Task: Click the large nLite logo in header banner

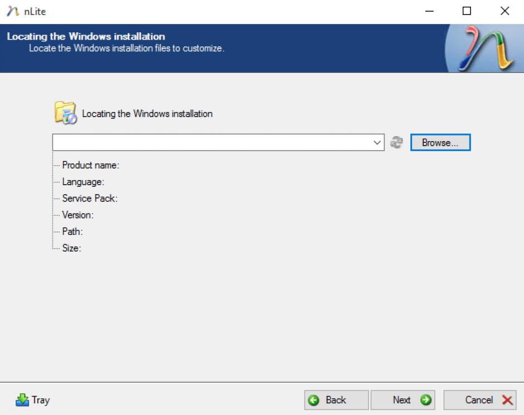Action: (484, 49)
